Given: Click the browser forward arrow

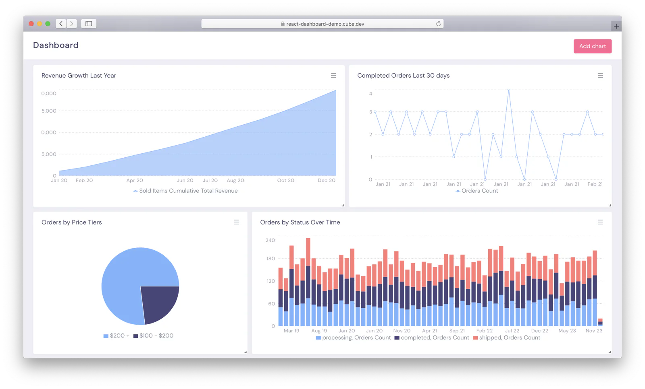Looking at the screenshot, I should [72, 24].
